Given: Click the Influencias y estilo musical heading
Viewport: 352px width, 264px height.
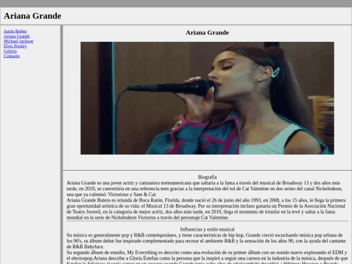Looking at the screenshot, I should pos(207,229).
